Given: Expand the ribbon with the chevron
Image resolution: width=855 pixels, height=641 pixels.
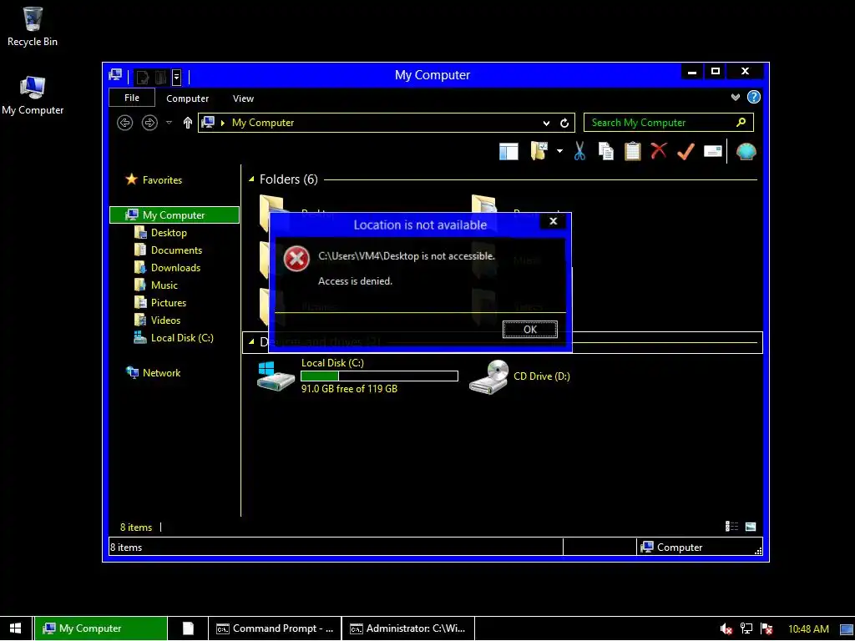Looking at the screenshot, I should (x=736, y=97).
